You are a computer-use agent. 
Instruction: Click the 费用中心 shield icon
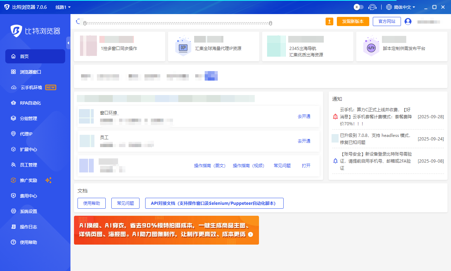pos(13,196)
